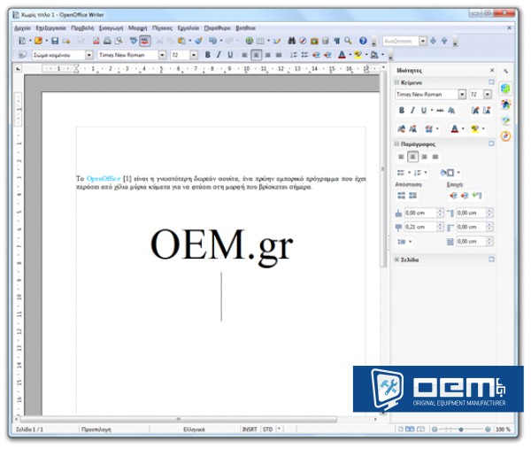The height and width of the screenshot is (449, 531).
Task: Click the OpenOffice hyperlink in document
Action: pos(104,179)
